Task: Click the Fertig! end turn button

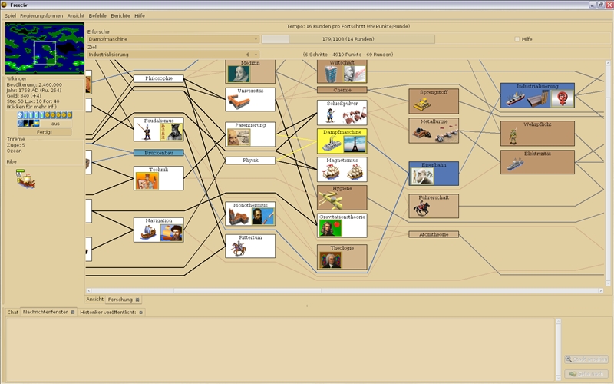Action: [45, 132]
